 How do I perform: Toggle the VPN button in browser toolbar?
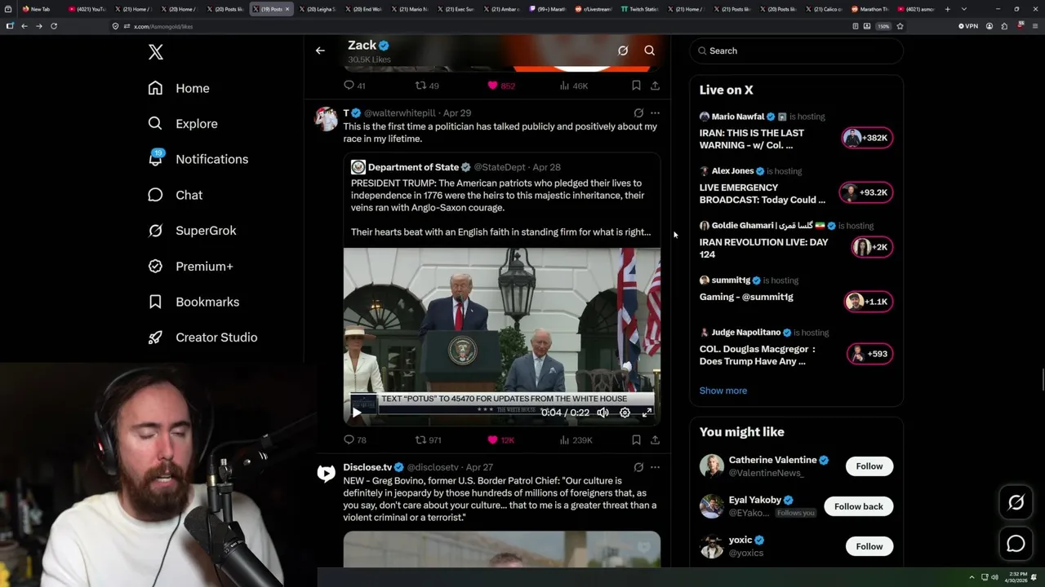tap(968, 26)
